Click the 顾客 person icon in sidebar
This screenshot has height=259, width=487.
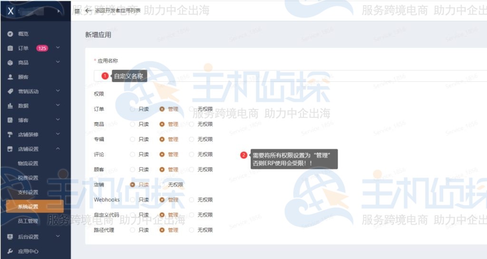(x=10, y=77)
